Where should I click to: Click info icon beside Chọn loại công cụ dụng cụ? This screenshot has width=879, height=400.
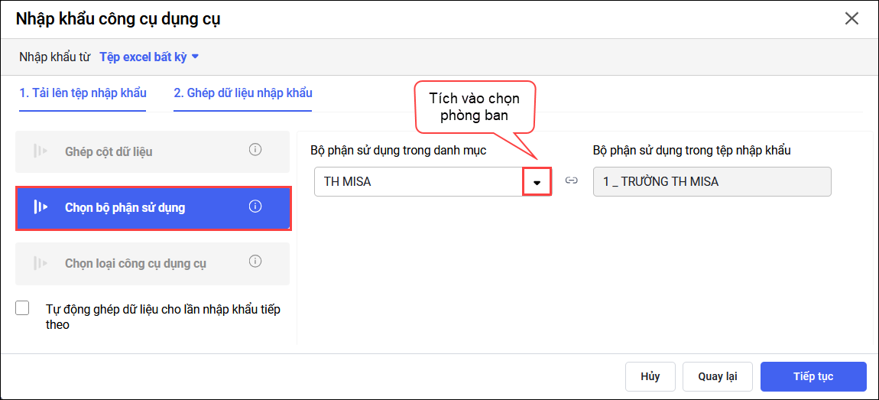(255, 262)
